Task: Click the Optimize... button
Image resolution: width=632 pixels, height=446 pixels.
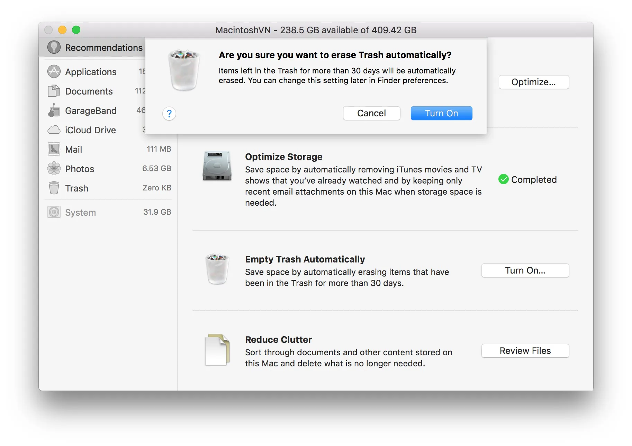Action: pos(534,82)
